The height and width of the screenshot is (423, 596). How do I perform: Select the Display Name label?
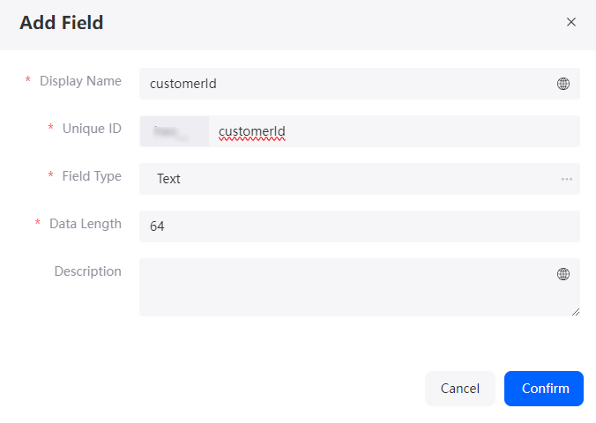click(x=80, y=81)
